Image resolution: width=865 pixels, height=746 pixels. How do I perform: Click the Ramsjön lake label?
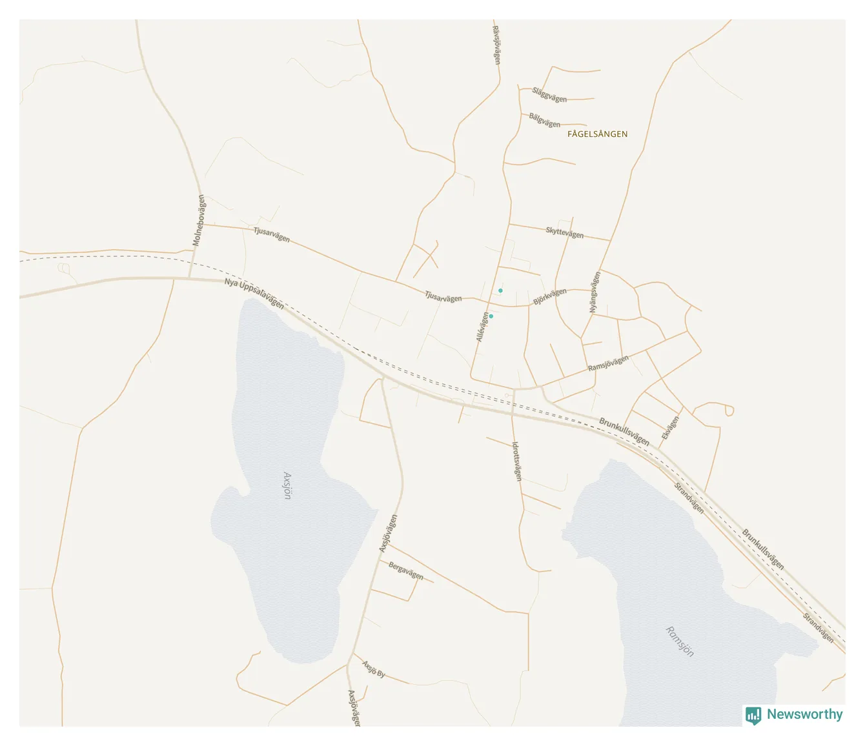pyautogui.click(x=680, y=641)
